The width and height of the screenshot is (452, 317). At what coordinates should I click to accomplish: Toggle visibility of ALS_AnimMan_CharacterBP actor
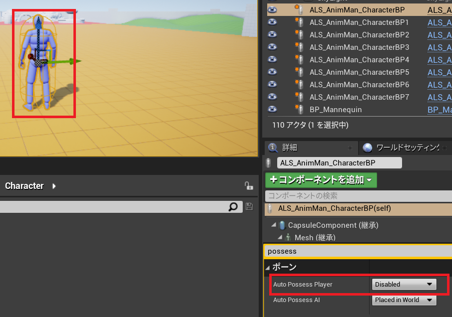coord(272,10)
